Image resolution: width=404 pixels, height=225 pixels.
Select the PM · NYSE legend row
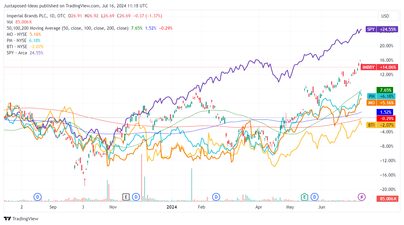click(24, 41)
